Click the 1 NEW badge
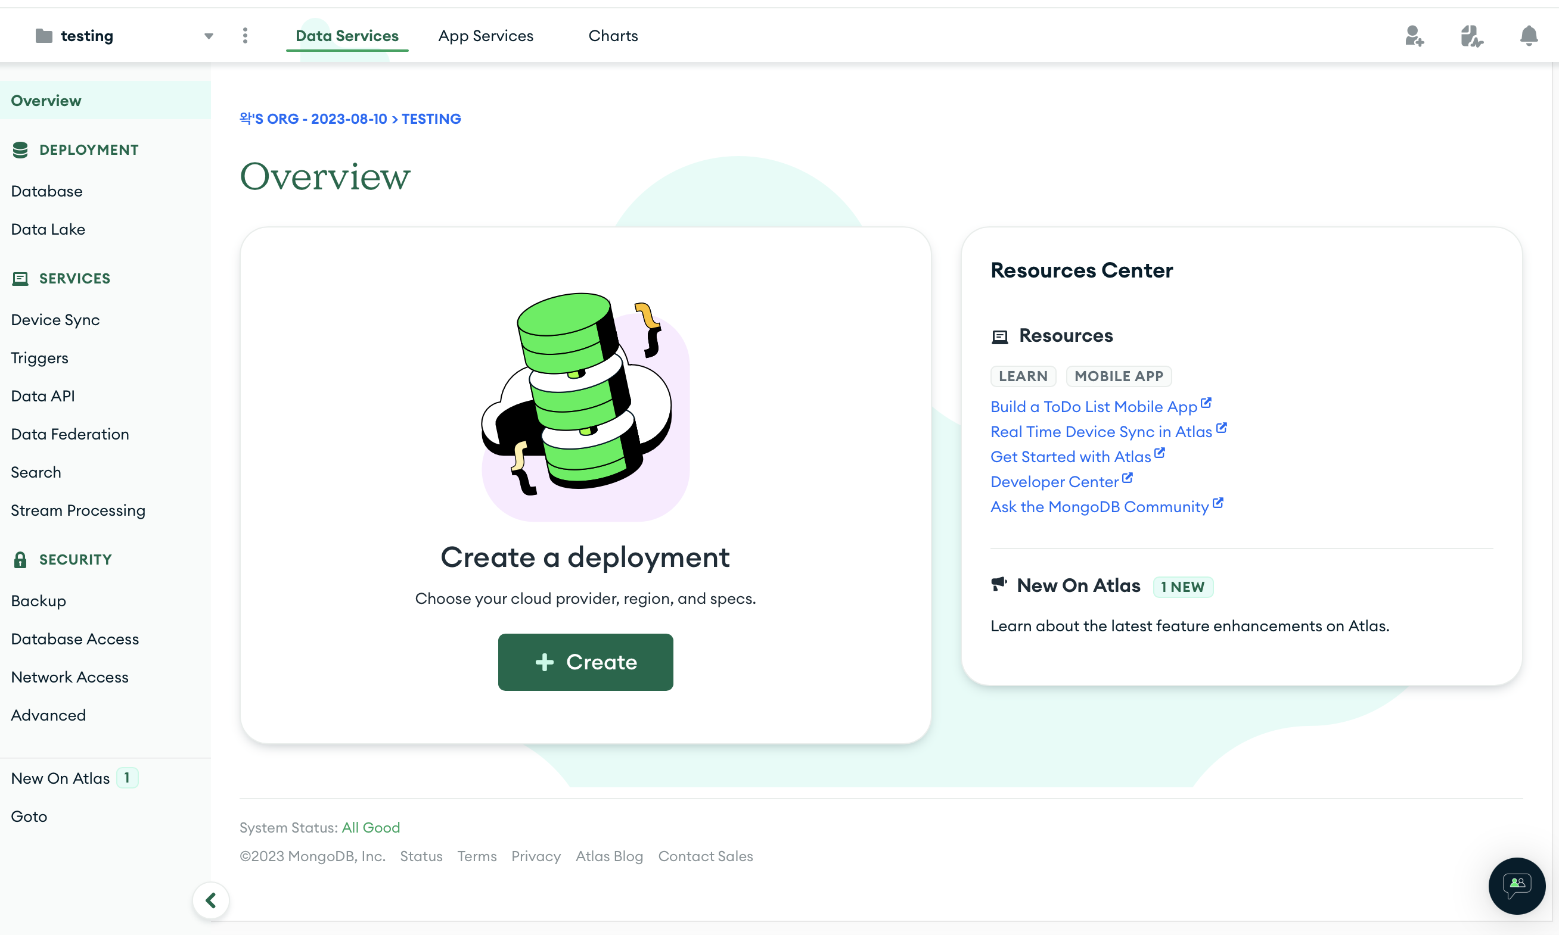The width and height of the screenshot is (1559, 935). pyautogui.click(x=1182, y=587)
